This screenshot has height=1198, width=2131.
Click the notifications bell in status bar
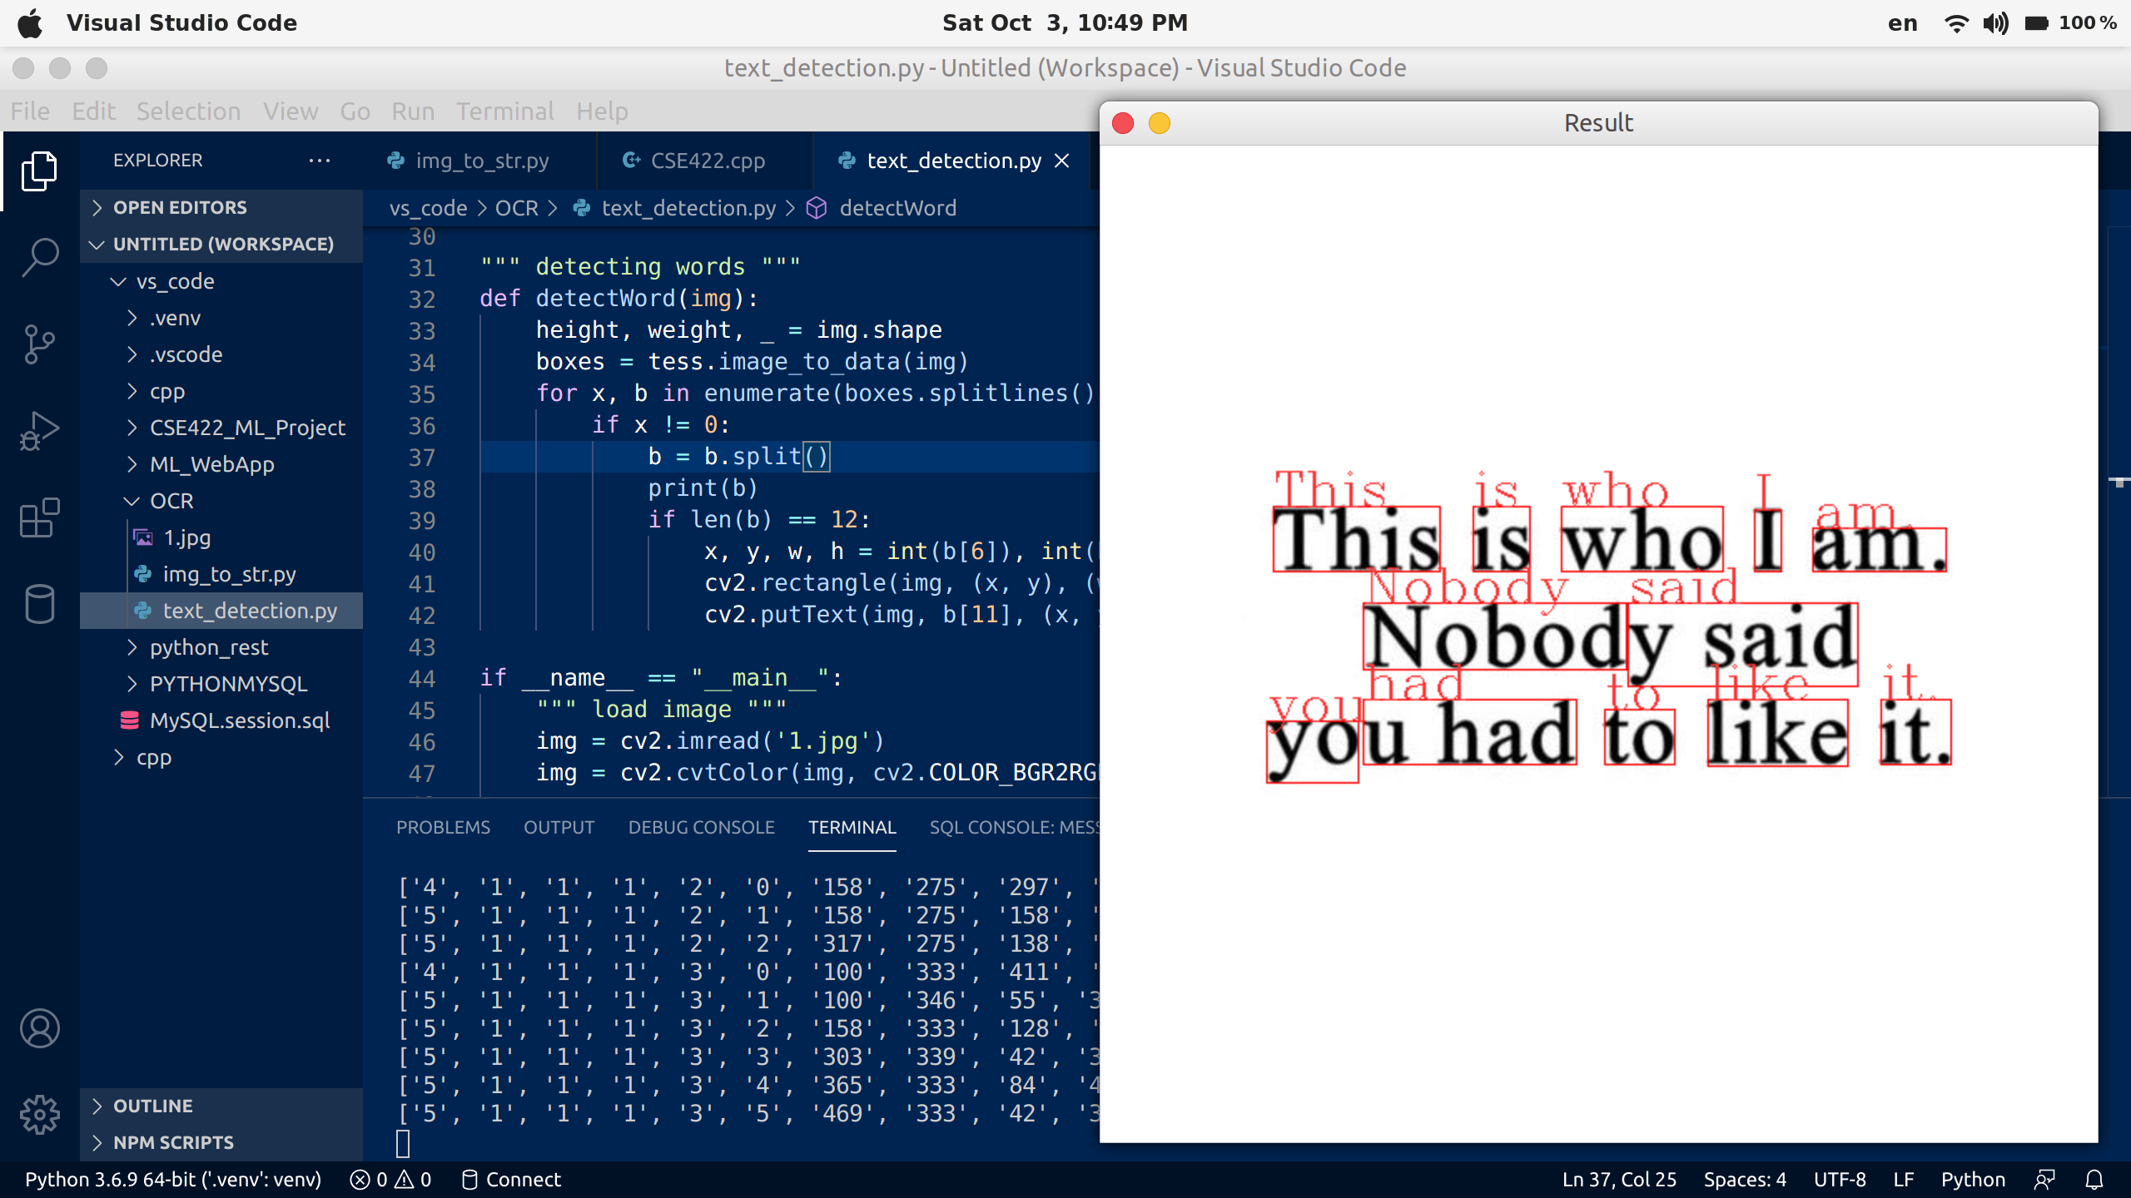click(x=2094, y=1180)
